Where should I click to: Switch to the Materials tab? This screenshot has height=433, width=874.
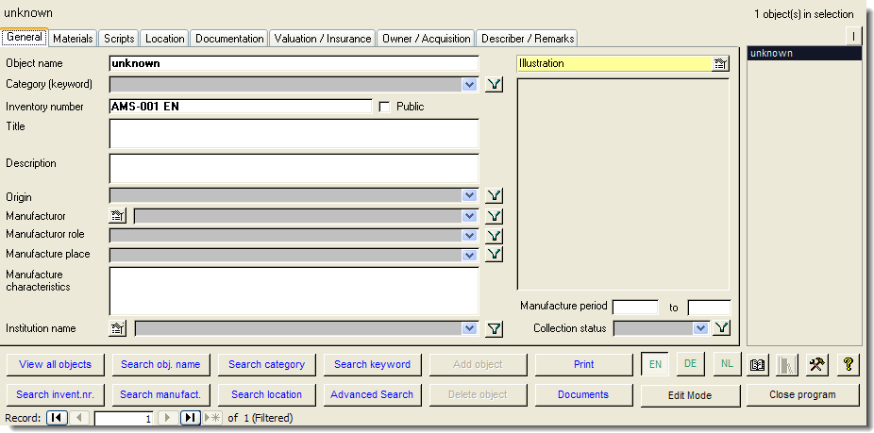click(x=73, y=39)
